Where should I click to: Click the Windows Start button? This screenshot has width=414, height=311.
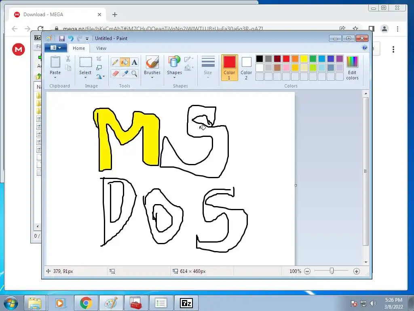10,303
